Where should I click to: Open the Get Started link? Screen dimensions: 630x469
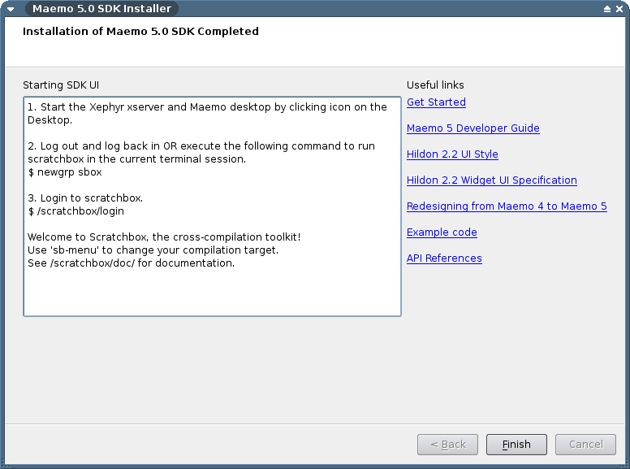[x=436, y=102]
